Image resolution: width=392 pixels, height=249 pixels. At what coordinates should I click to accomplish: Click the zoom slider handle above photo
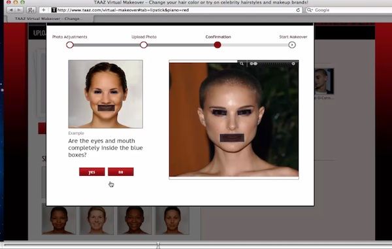255,64
